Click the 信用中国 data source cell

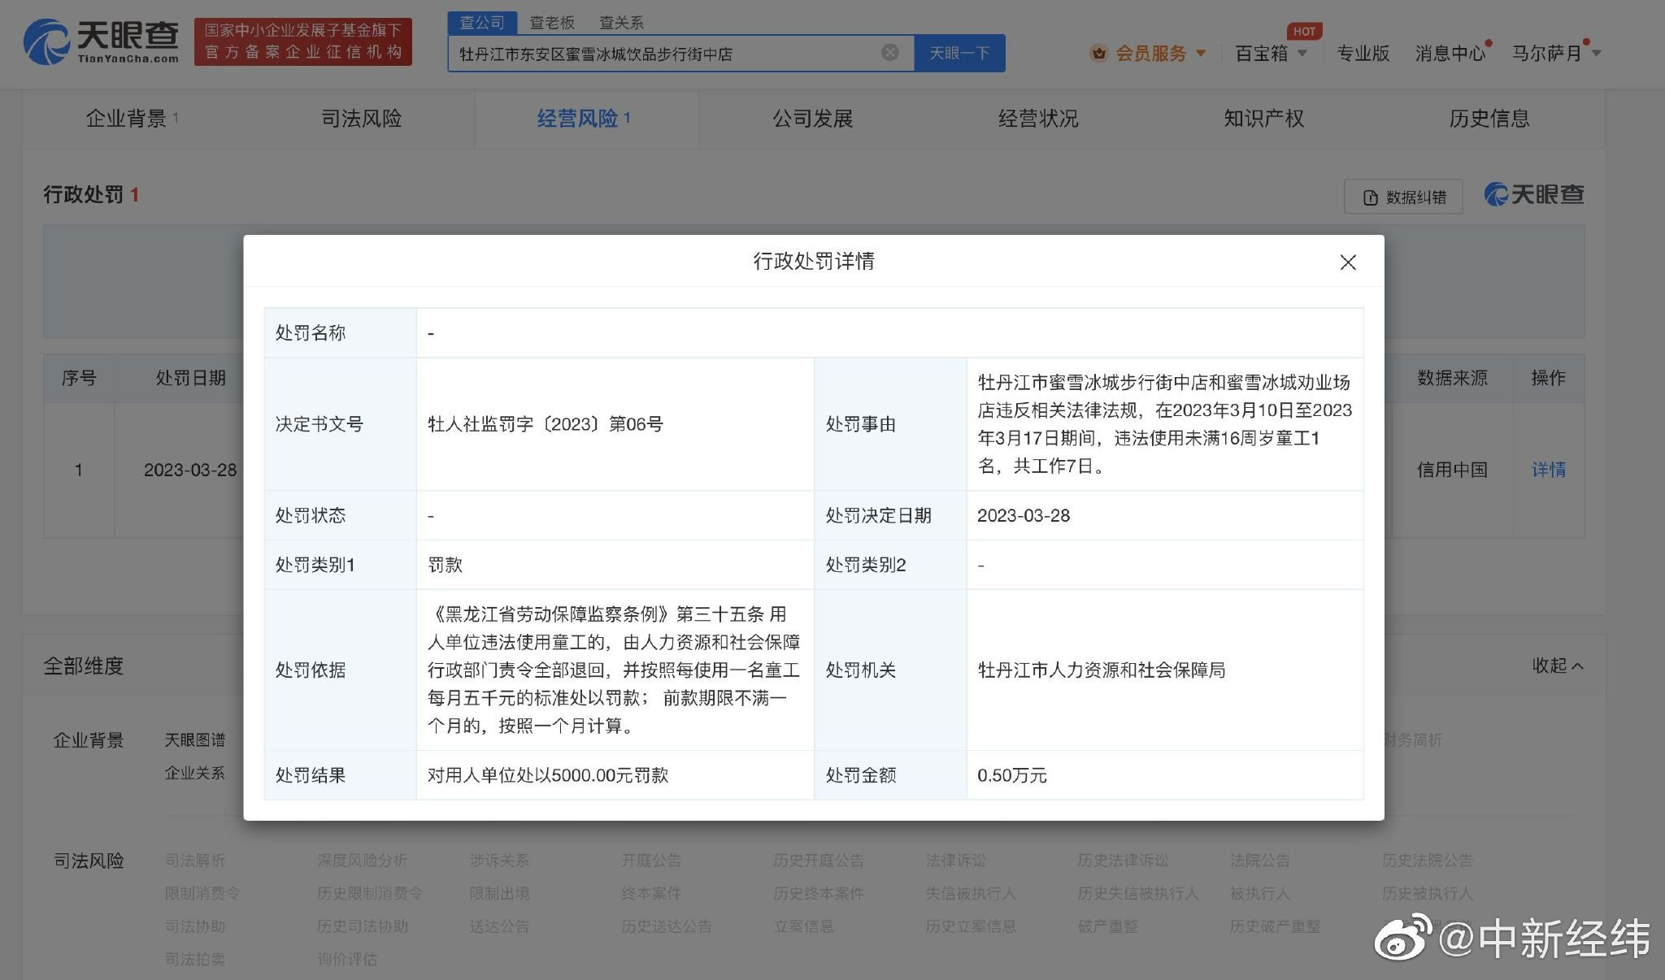[1453, 470]
